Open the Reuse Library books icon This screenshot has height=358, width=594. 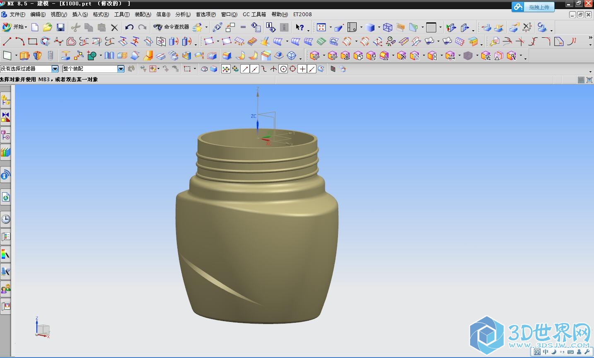point(5,152)
